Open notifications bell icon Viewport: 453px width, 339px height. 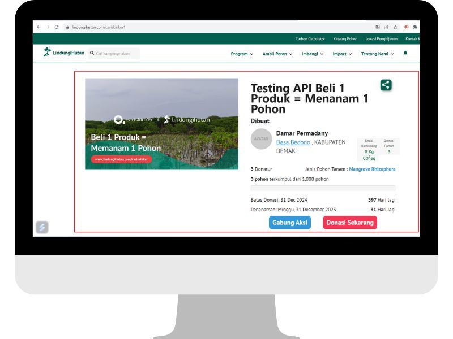[x=405, y=53]
